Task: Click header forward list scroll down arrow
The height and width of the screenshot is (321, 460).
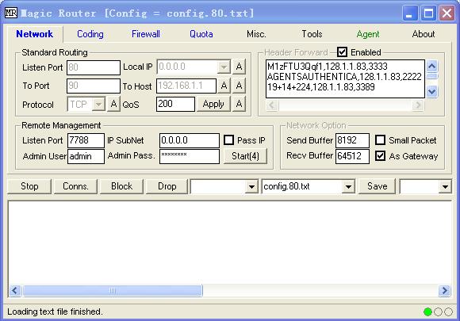Action: click(431, 92)
